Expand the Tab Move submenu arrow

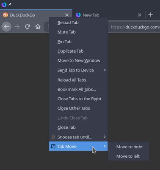pyautogui.click(x=105, y=146)
